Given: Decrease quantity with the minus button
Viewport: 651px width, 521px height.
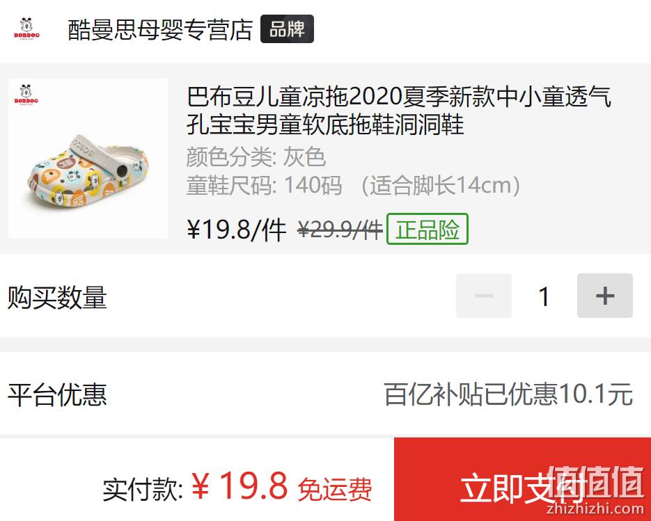Looking at the screenshot, I should tap(484, 296).
